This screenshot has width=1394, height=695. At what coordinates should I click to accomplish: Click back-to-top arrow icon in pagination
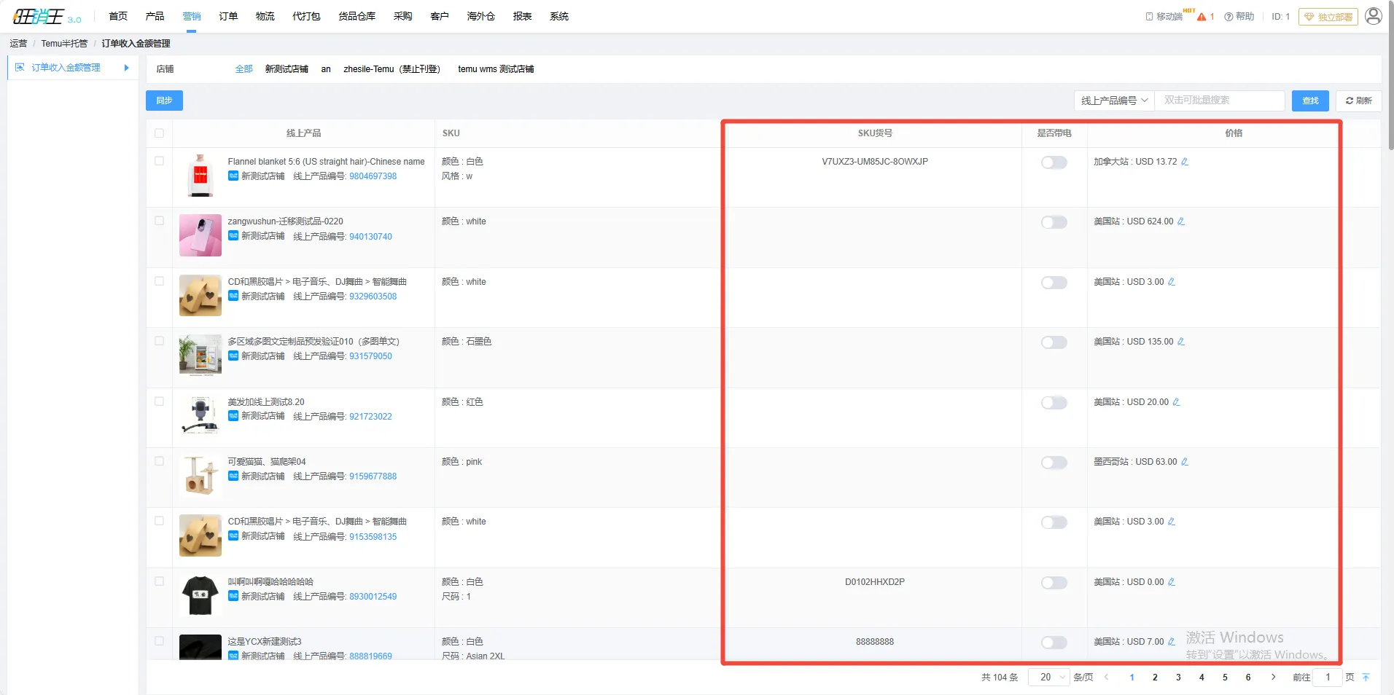click(1366, 677)
